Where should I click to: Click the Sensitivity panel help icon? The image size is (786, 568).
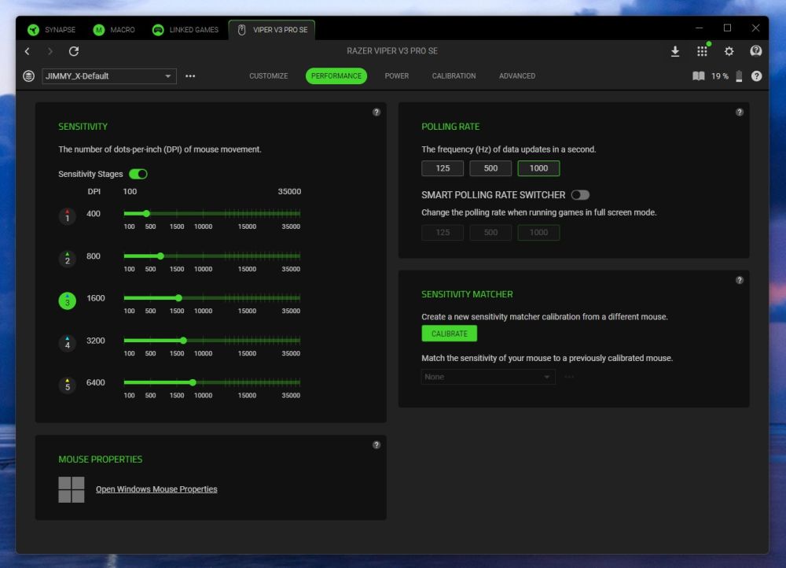pos(376,112)
